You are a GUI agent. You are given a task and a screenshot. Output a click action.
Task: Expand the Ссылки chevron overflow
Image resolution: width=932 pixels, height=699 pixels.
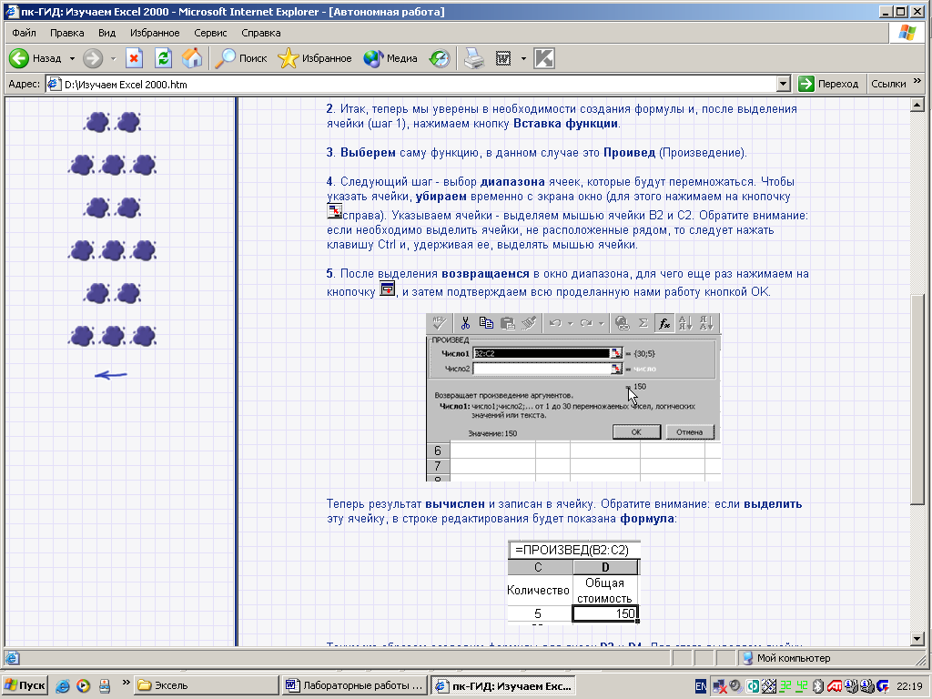(x=917, y=81)
